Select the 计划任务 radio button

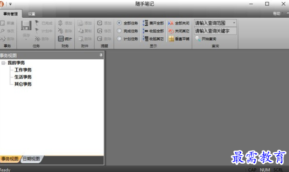119,39
